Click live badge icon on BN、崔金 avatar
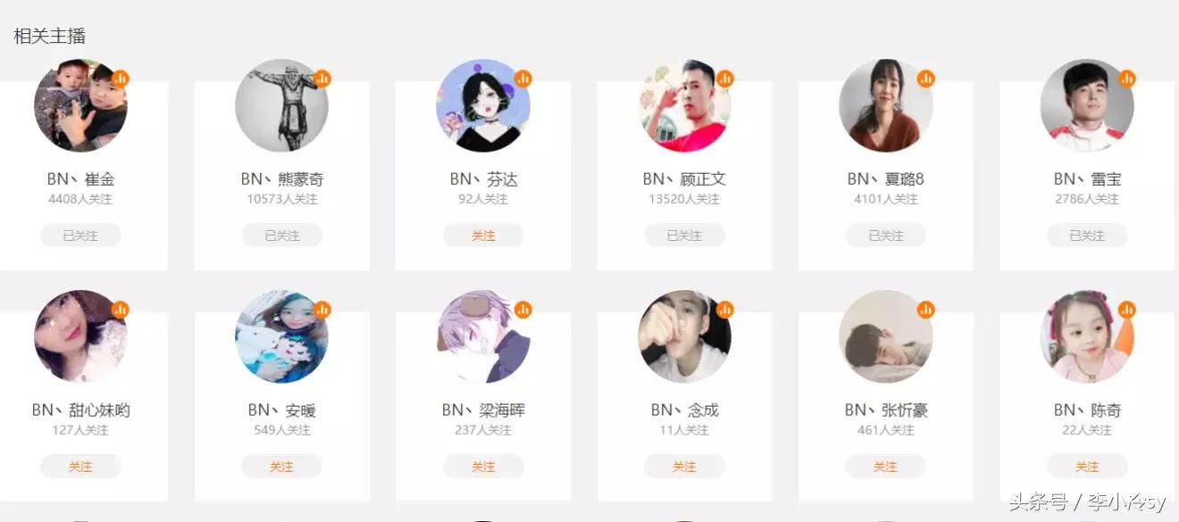Viewport: 1179px width, 522px height. [121, 79]
